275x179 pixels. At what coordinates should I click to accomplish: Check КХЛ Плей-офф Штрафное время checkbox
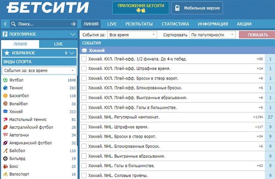[84, 68]
